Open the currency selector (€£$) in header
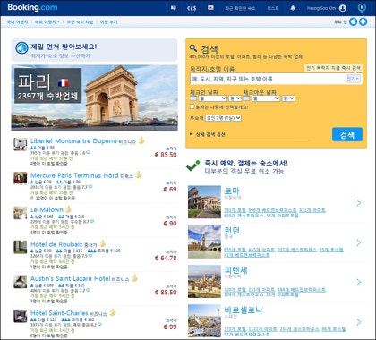Screen dimensions: 376x340 click(192, 8)
